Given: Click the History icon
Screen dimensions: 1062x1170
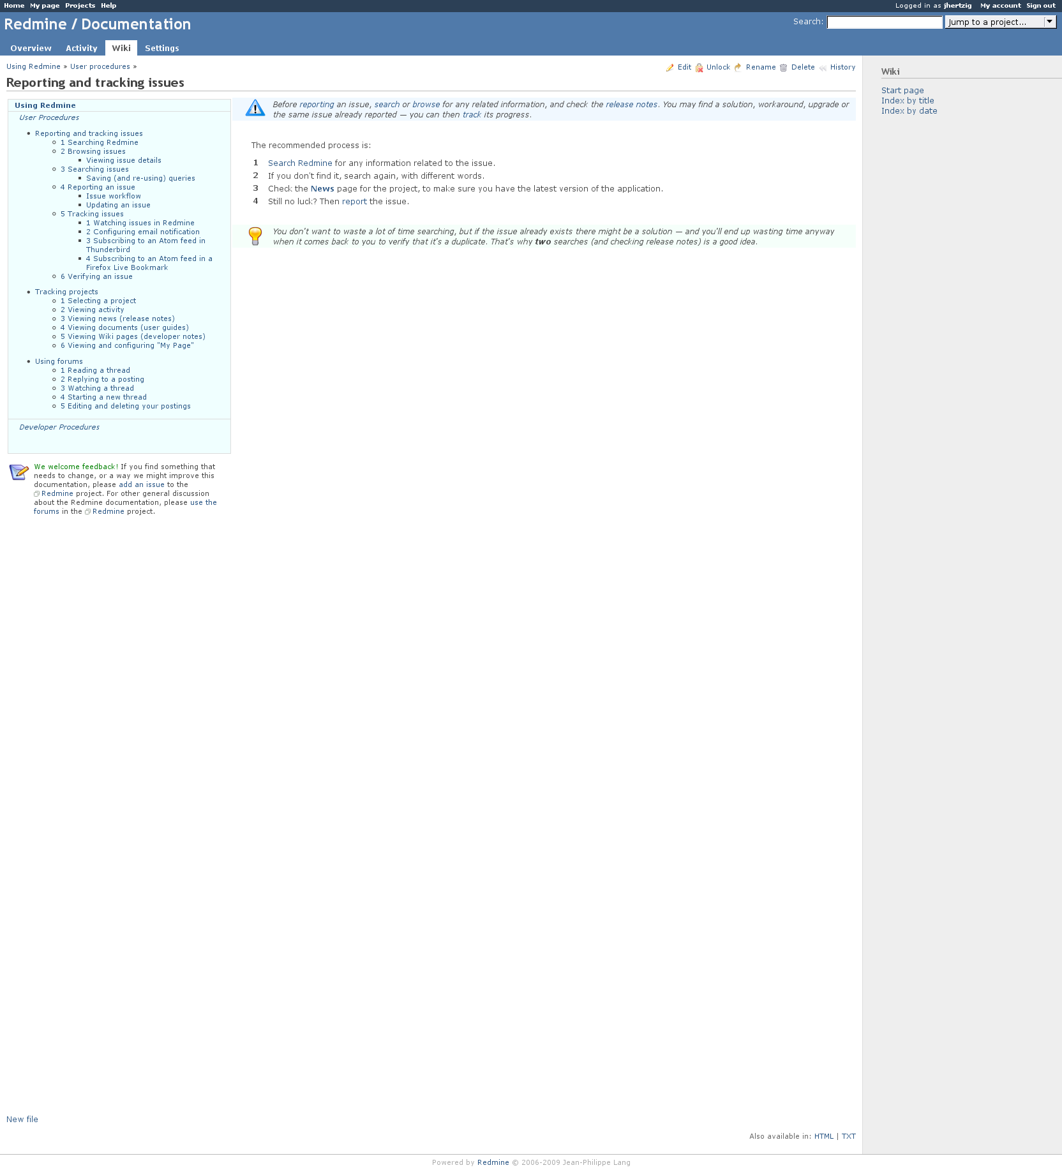Looking at the screenshot, I should (823, 68).
